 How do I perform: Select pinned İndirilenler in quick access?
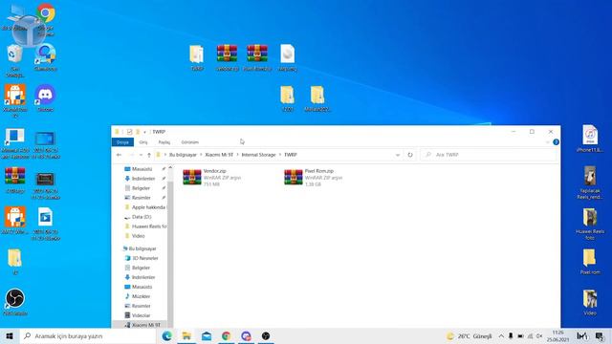pos(142,179)
